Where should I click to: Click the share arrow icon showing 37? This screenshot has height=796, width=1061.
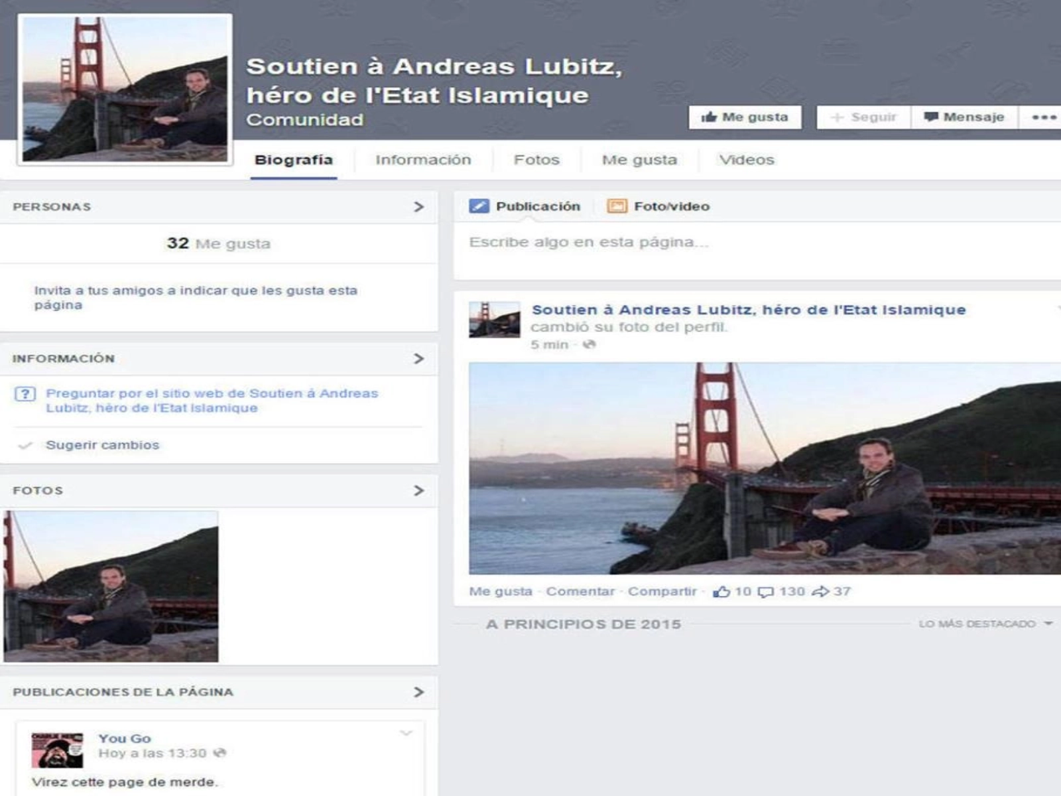point(820,592)
